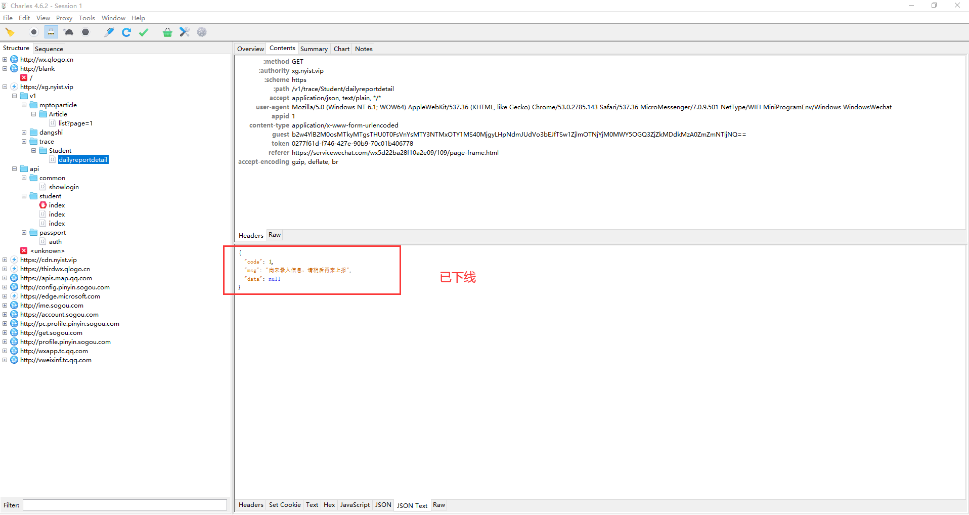
Task: Toggle SSL Proxying padlock icon
Action: [51, 32]
